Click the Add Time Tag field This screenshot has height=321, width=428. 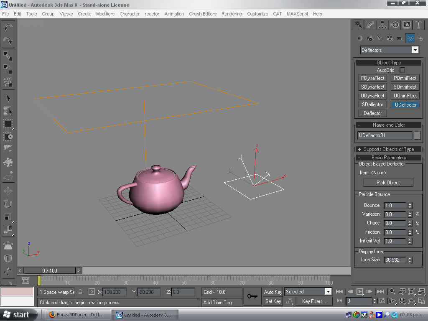[x=222, y=302]
